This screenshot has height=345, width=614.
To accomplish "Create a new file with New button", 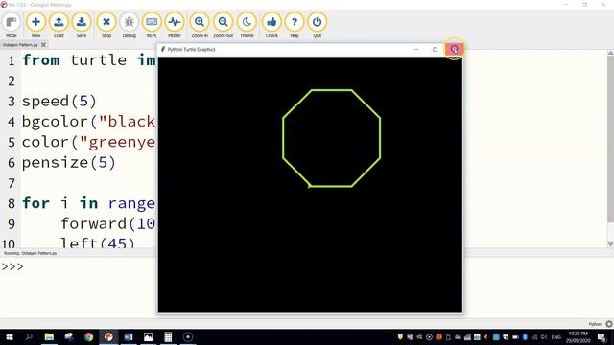I will click(x=35, y=25).
